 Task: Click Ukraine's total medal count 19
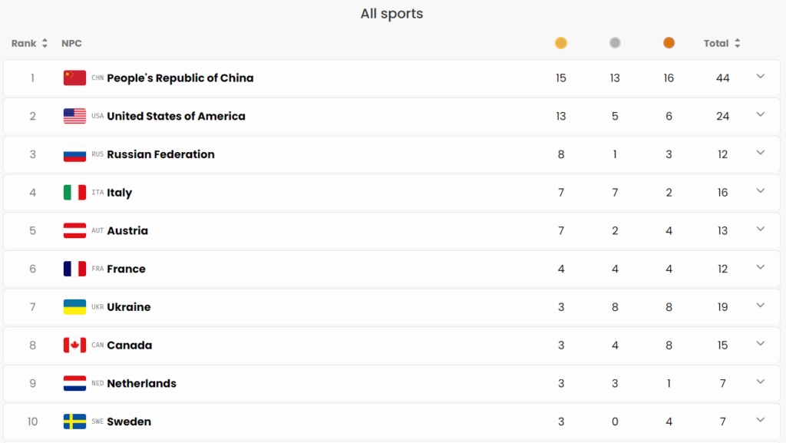coord(722,307)
